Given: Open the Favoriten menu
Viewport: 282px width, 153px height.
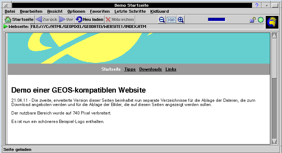Looking at the screenshot, I should [x=100, y=11].
